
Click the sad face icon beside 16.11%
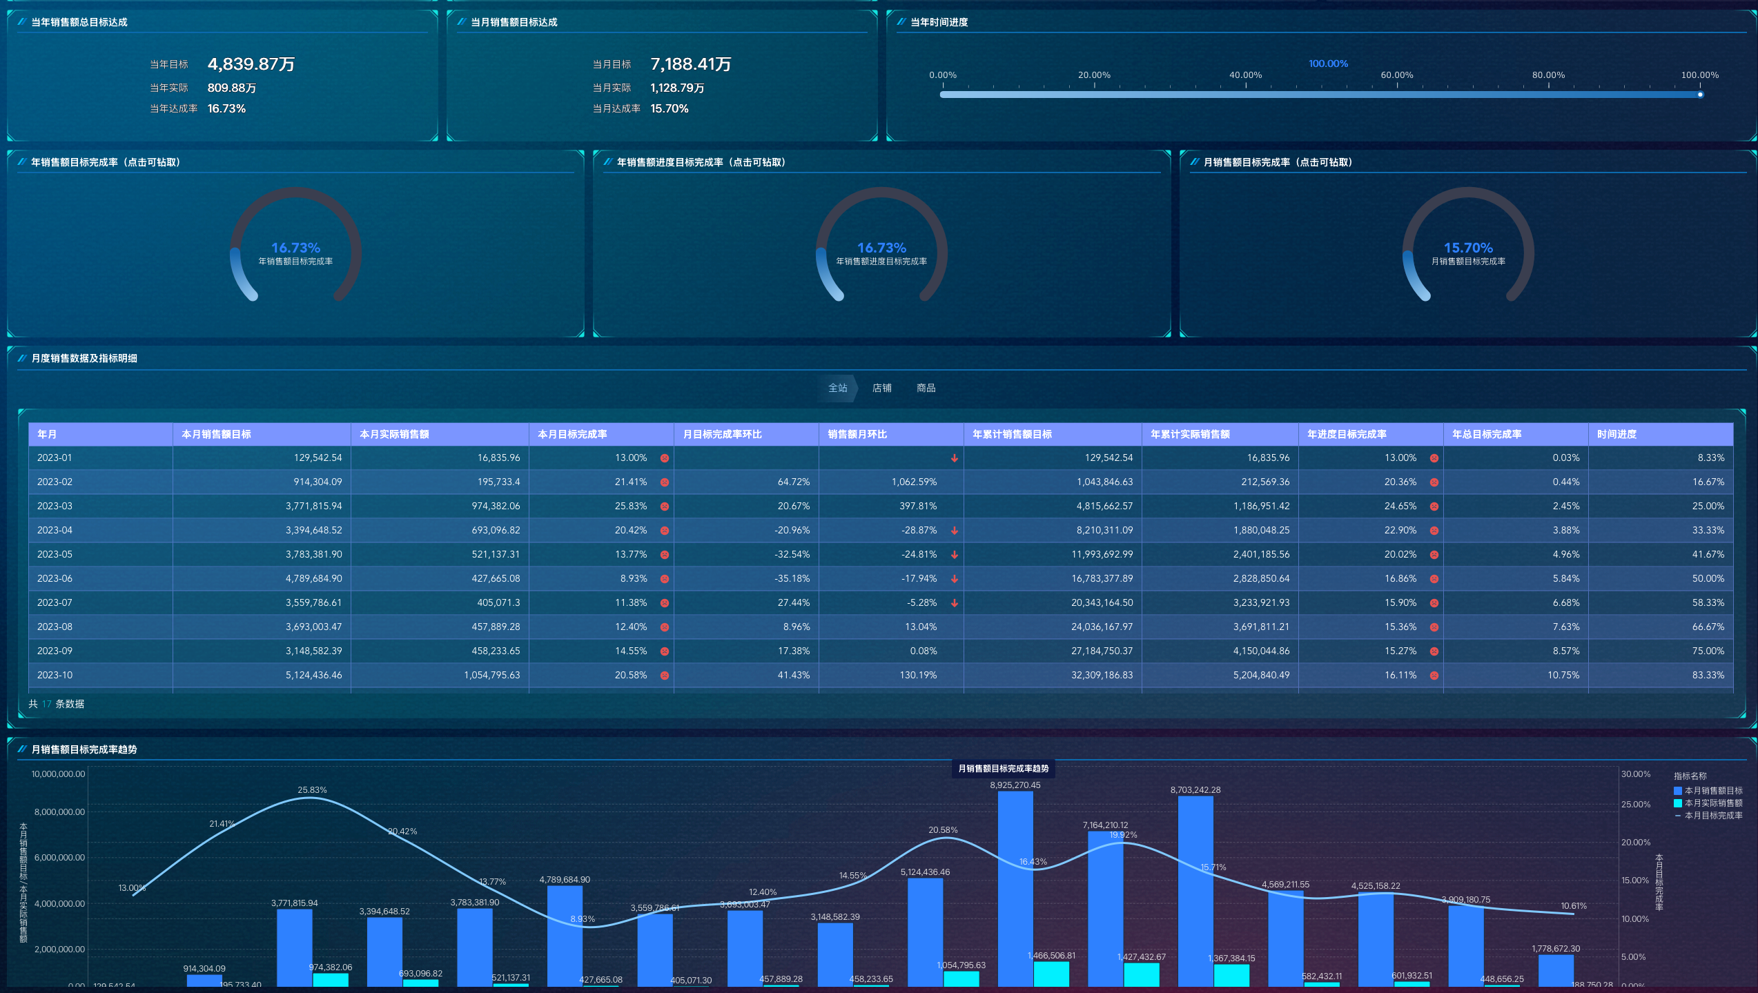[x=1434, y=676]
